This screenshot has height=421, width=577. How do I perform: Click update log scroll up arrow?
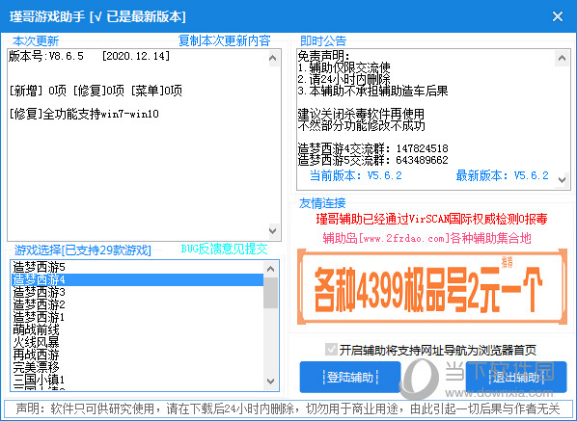(x=273, y=58)
